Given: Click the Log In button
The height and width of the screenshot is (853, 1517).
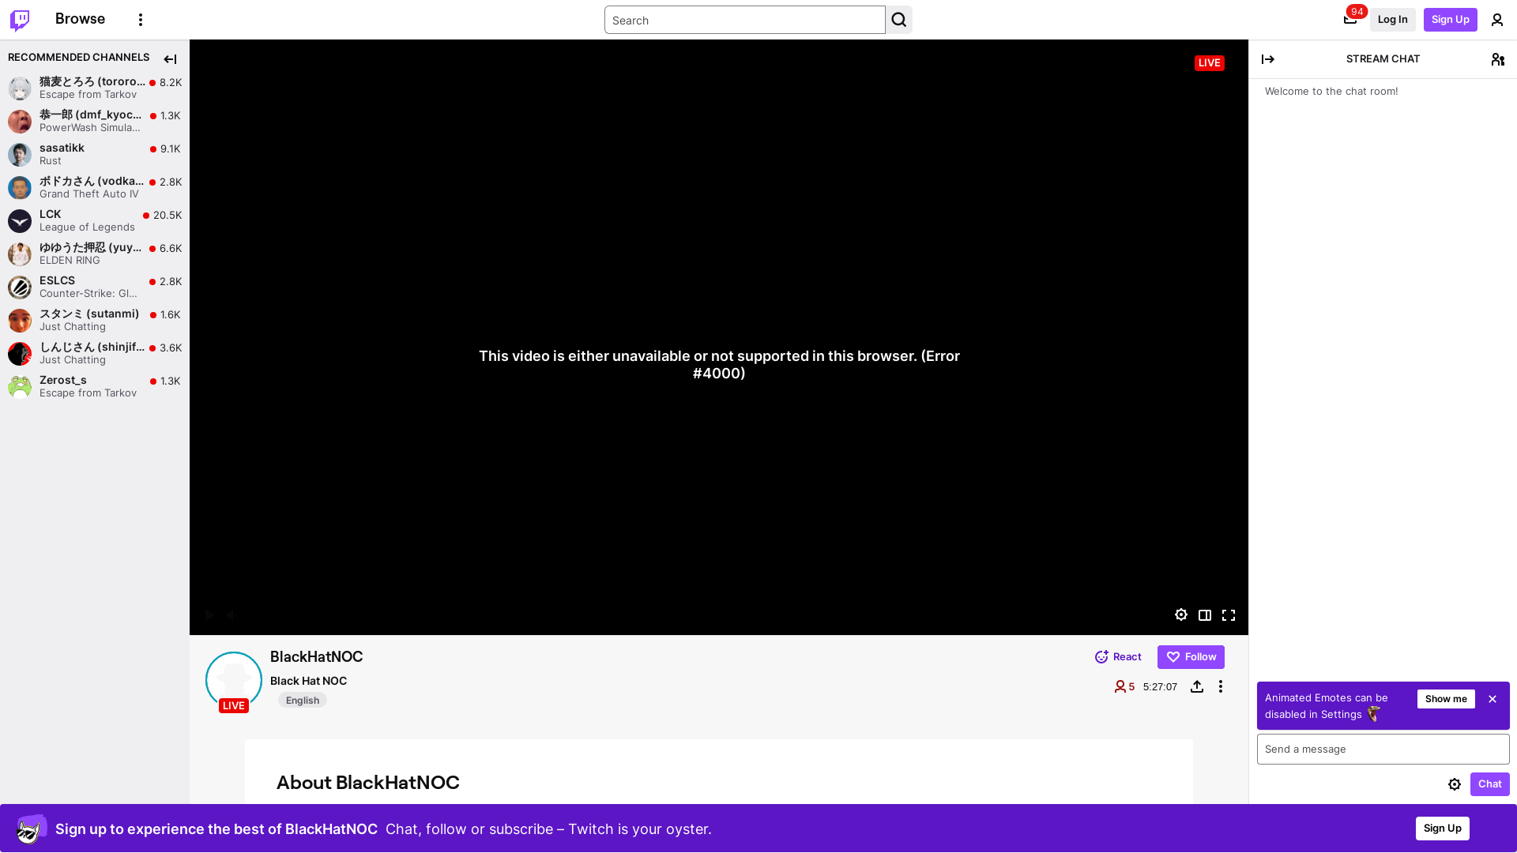Looking at the screenshot, I should pyautogui.click(x=1392, y=20).
